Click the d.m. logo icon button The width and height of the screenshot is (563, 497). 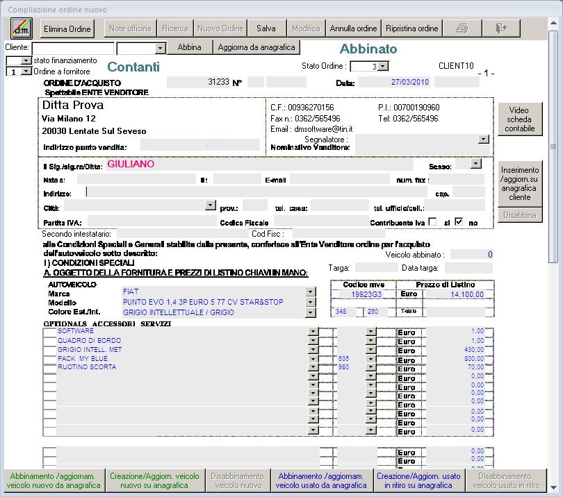tap(22, 28)
